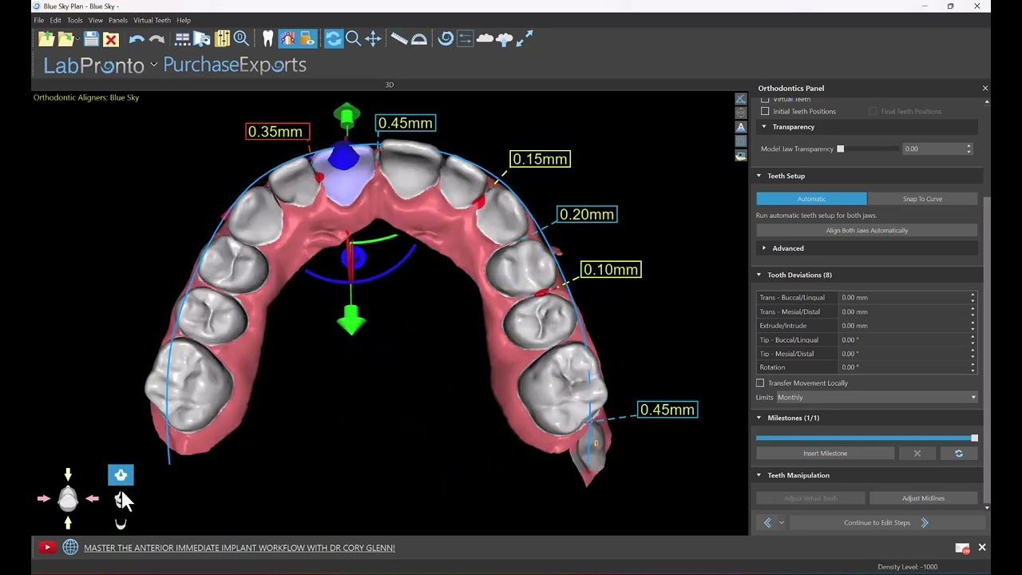
Task: Click Align Both Jaws Automatically button
Action: coord(866,231)
